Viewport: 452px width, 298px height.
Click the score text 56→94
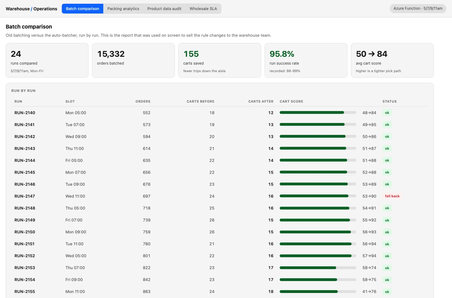pyautogui.click(x=369, y=244)
